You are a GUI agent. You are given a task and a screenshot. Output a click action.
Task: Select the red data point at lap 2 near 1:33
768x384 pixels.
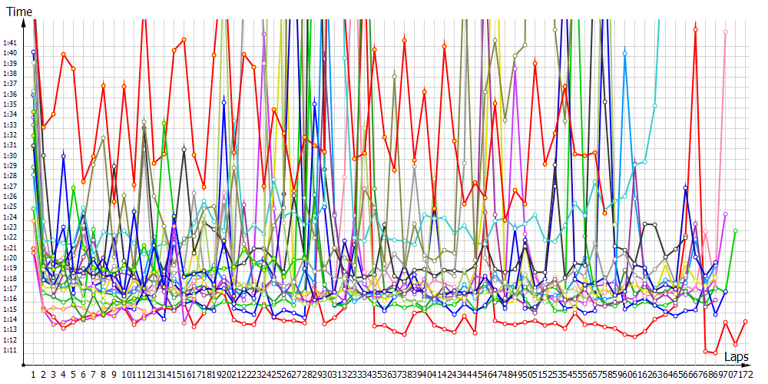(x=44, y=127)
